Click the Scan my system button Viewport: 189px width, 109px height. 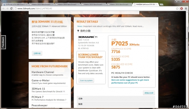(86, 80)
